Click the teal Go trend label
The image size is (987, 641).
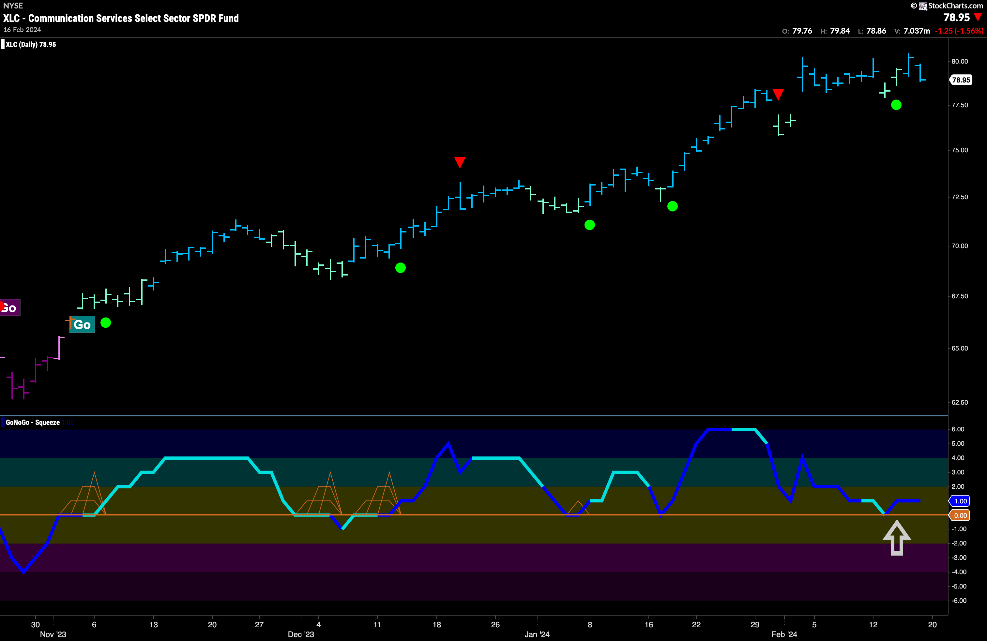82,324
